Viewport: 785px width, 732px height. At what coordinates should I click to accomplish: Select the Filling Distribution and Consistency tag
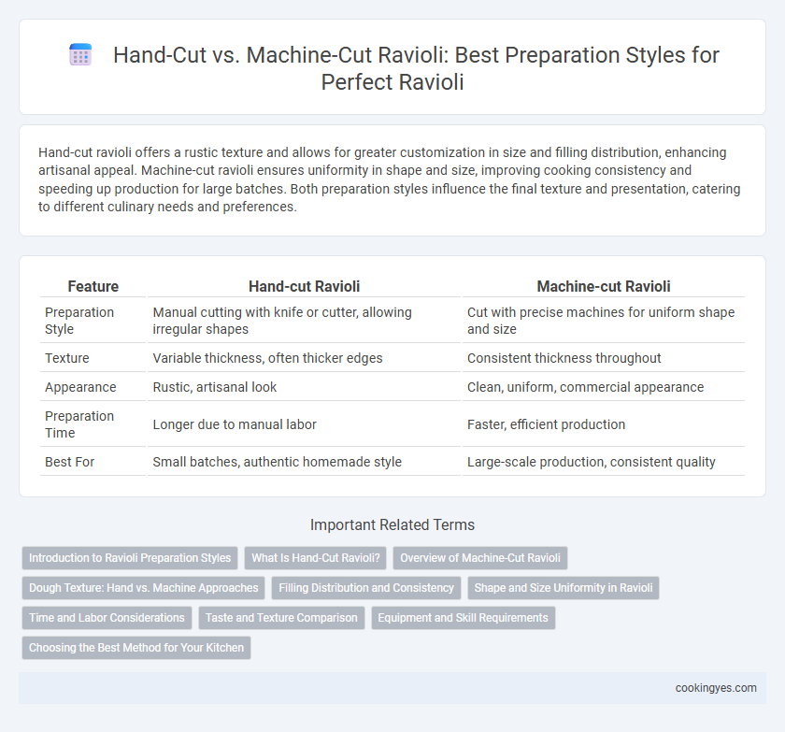coord(366,588)
